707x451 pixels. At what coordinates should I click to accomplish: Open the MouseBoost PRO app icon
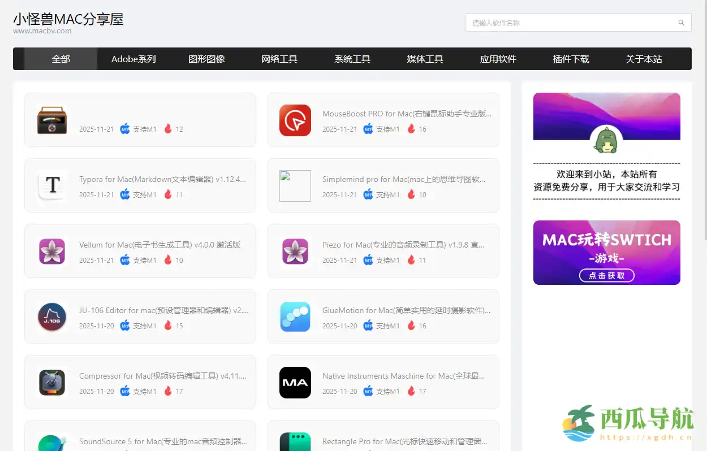click(x=295, y=120)
